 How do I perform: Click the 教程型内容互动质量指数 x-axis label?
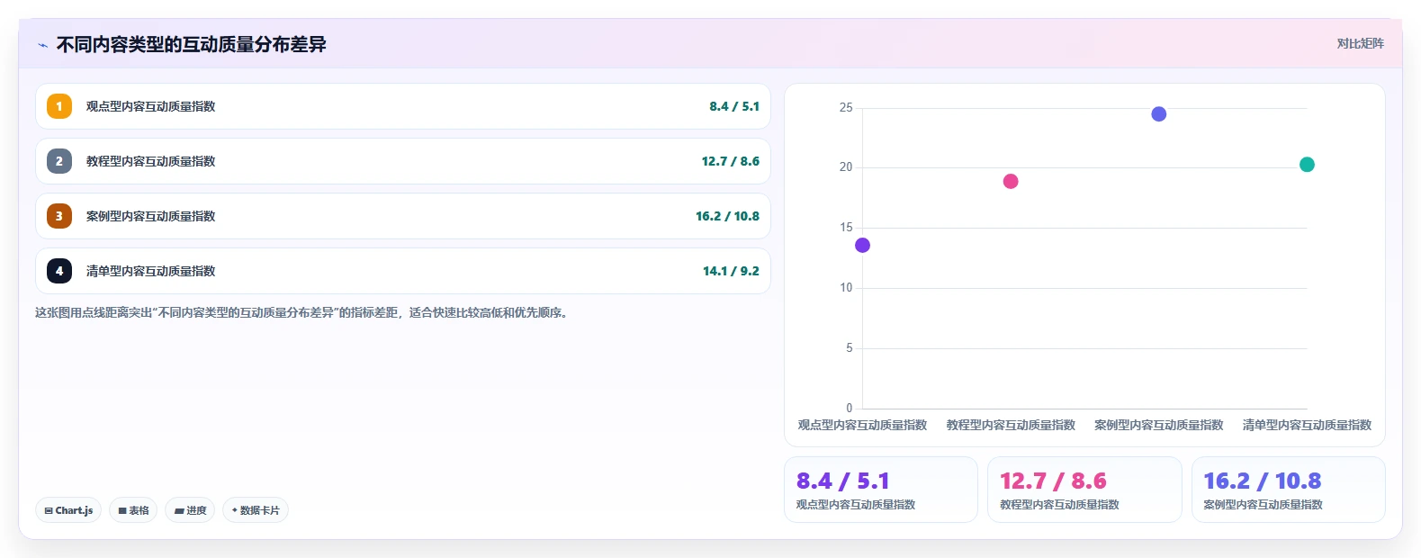click(x=1011, y=425)
